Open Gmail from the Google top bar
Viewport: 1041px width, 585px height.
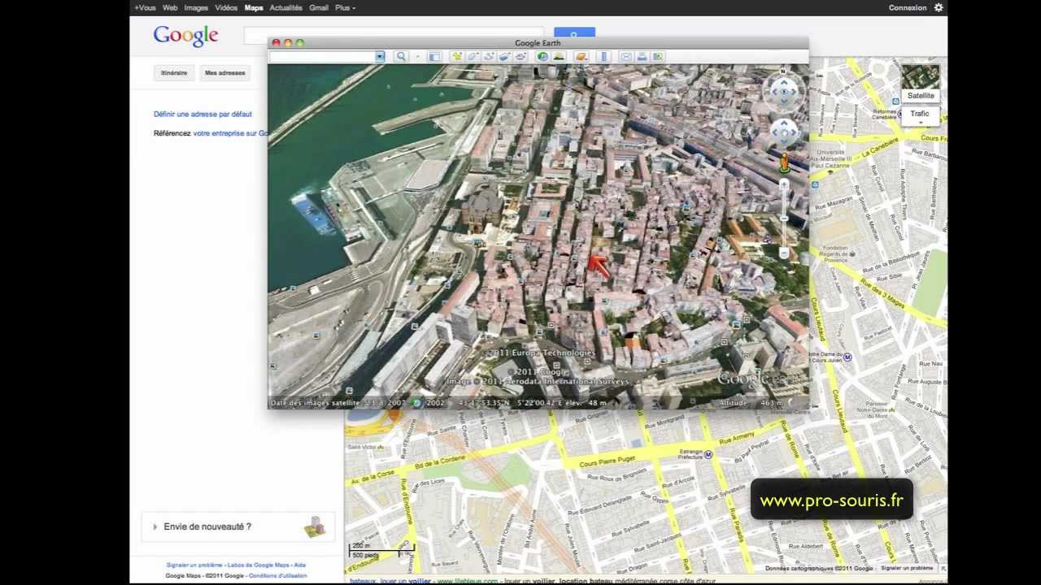coord(319,7)
